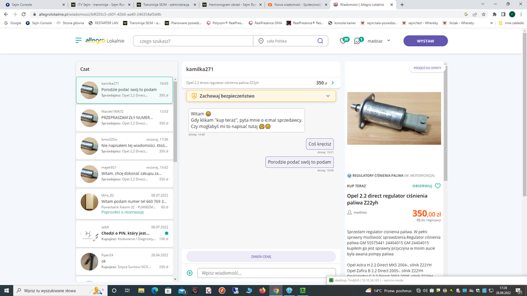Click the ZMIEŃ CENĘ button
Viewport: 527px width, 296px height.
(261, 256)
